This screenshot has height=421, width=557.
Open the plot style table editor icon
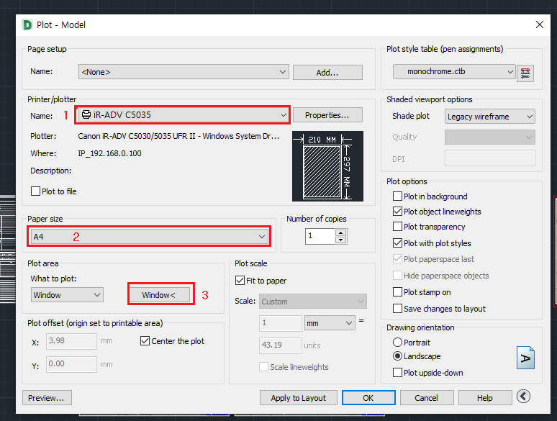(x=525, y=73)
